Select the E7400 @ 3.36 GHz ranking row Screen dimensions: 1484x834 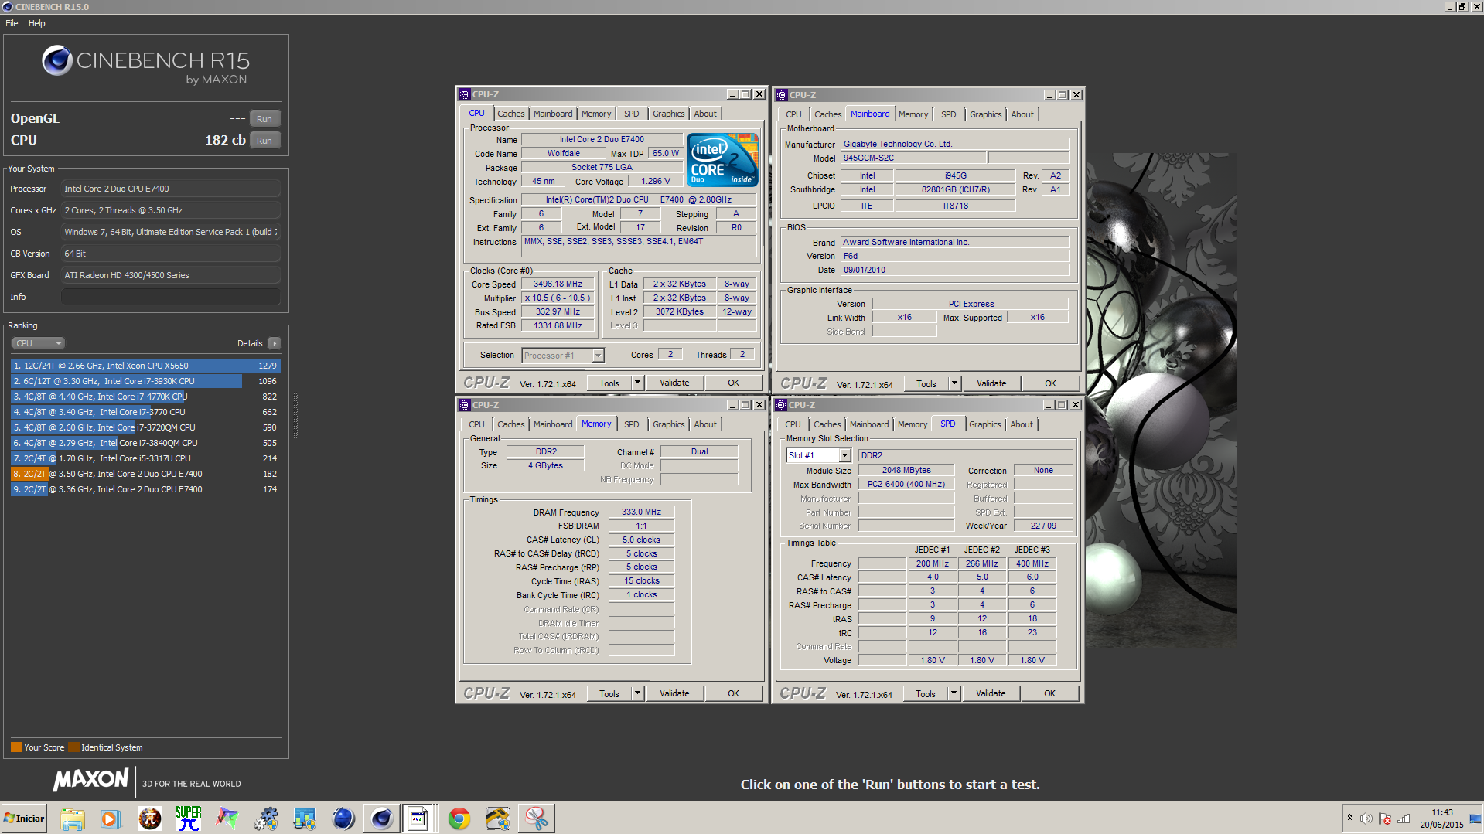145,489
